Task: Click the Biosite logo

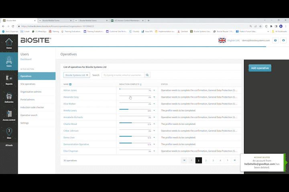Action: [36, 40]
